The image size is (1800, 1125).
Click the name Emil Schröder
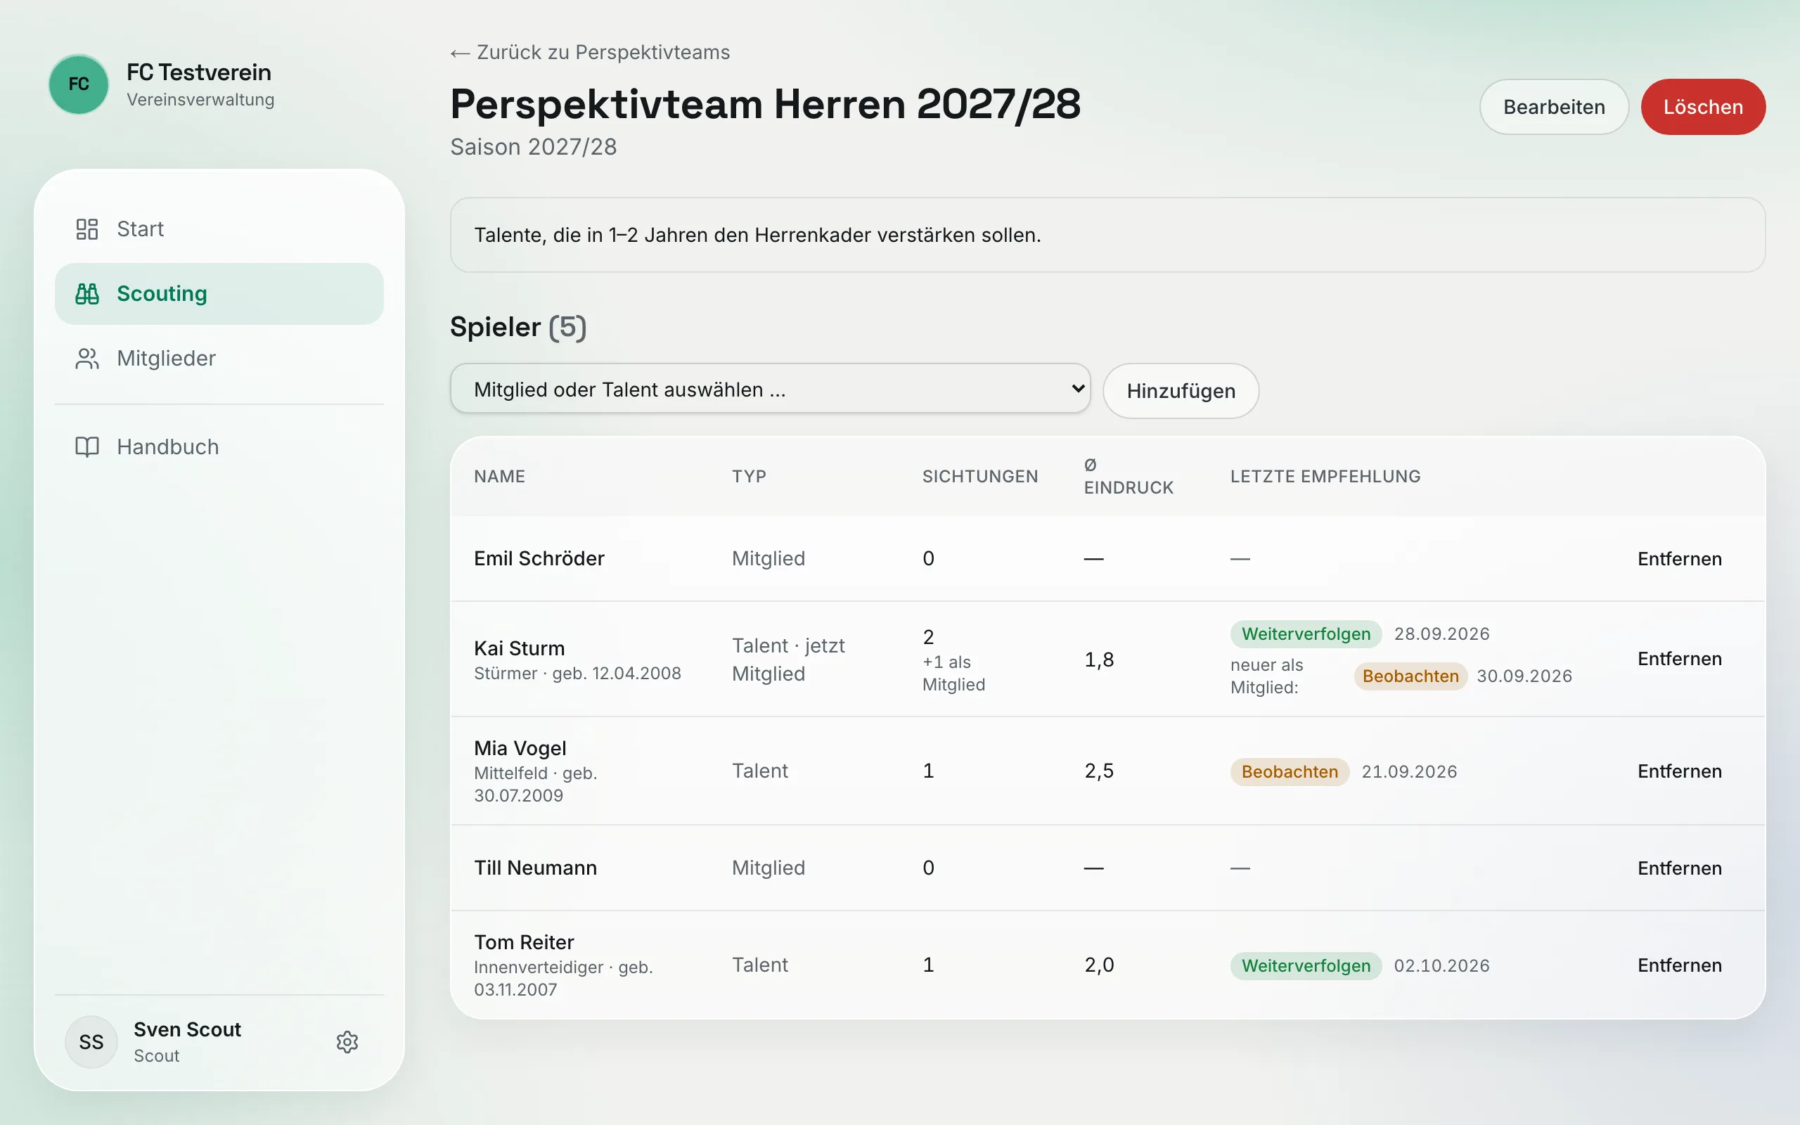tap(539, 559)
